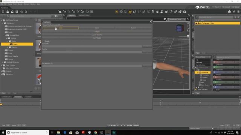Click the Z Rotate blue icon in Parameters
The image size is (241, 135).
[215, 87]
